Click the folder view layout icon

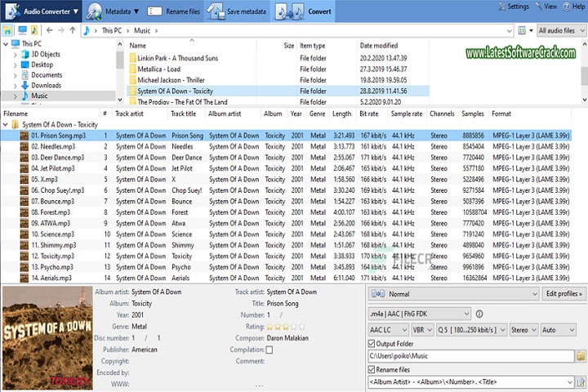pos(522,31)
